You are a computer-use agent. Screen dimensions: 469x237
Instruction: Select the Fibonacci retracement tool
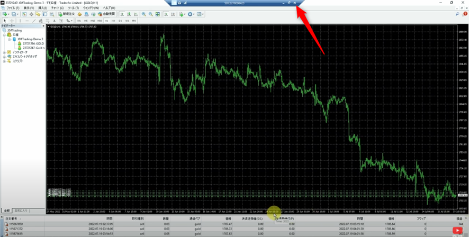(x=47, y=21)
